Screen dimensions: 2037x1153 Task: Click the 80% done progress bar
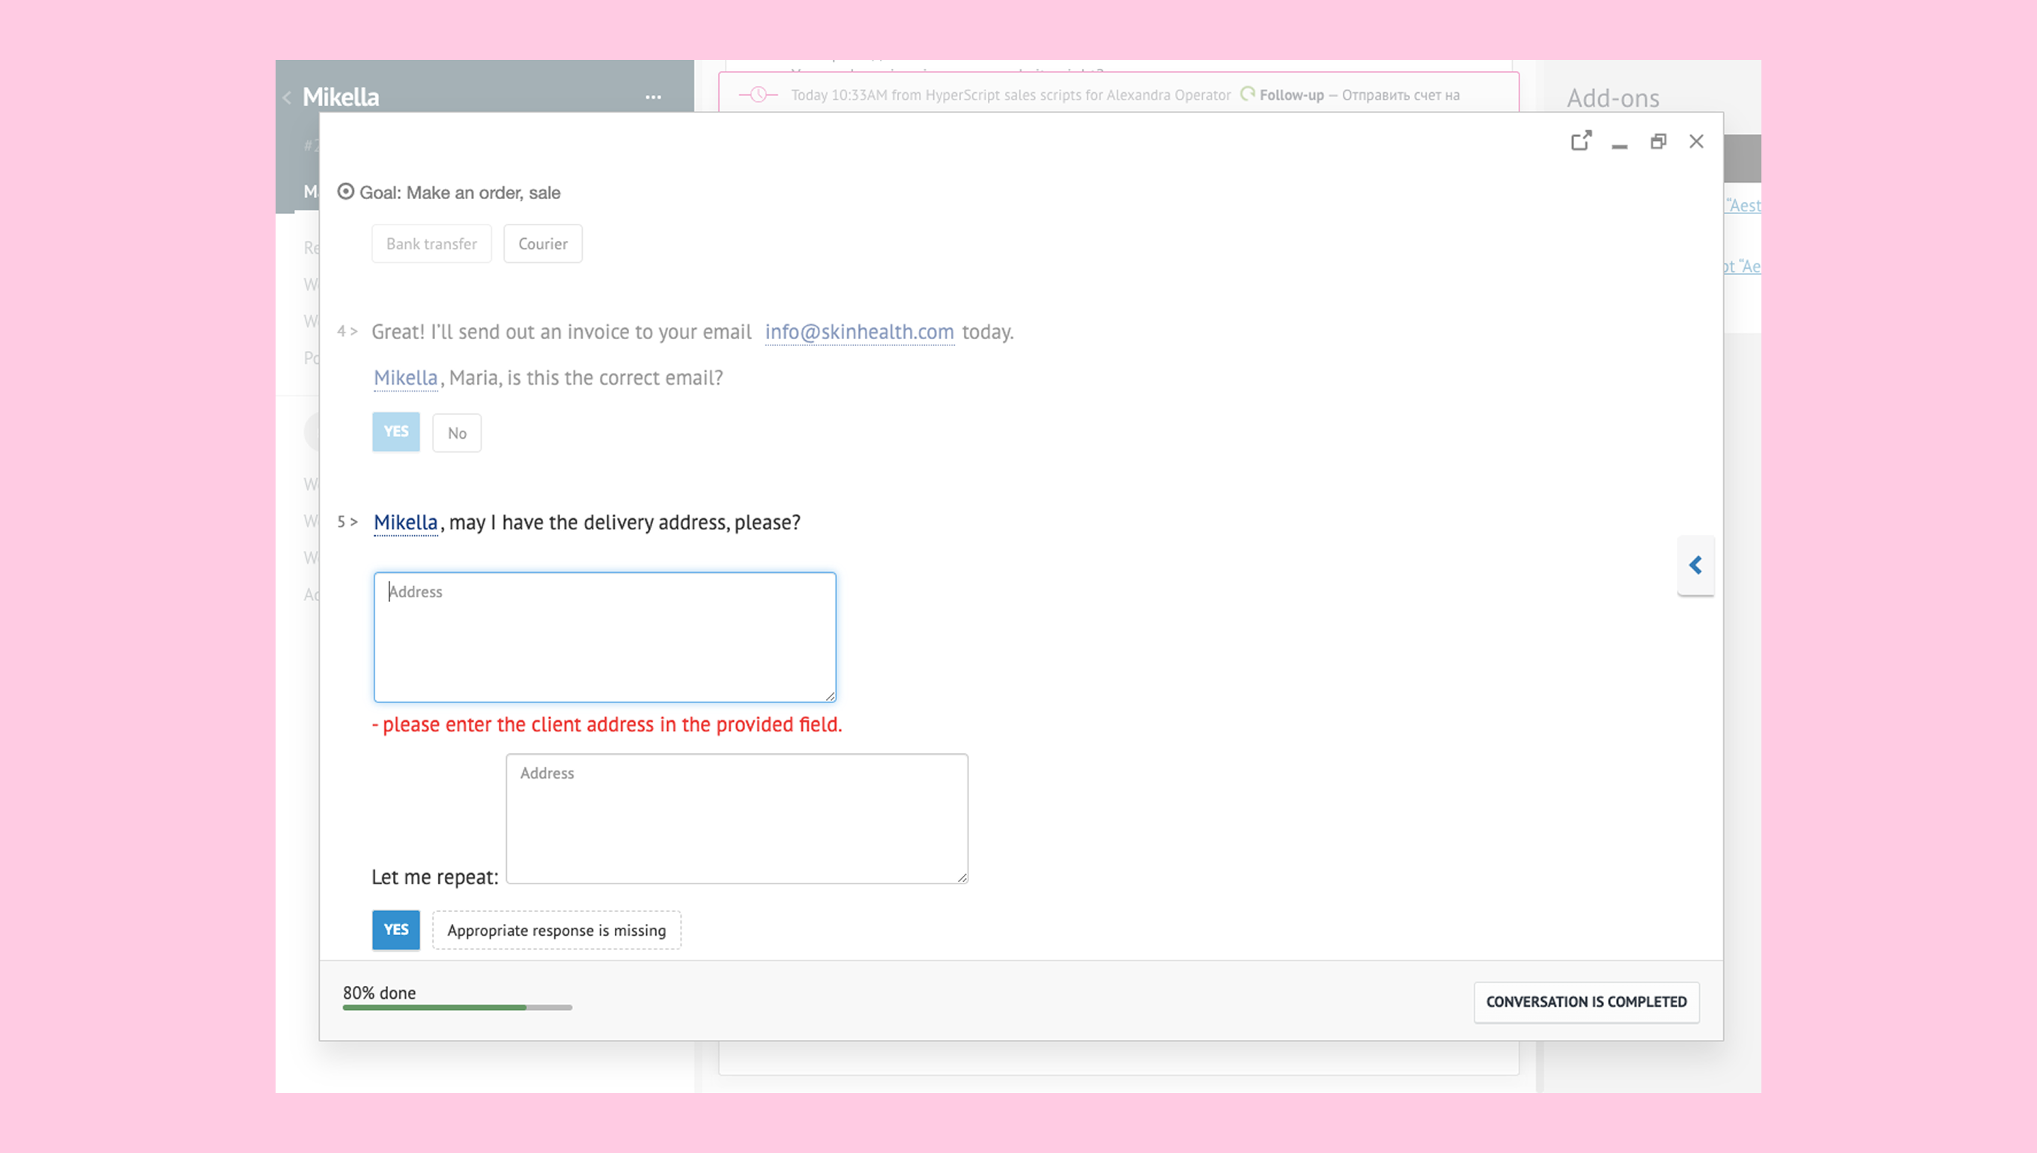457,1007
